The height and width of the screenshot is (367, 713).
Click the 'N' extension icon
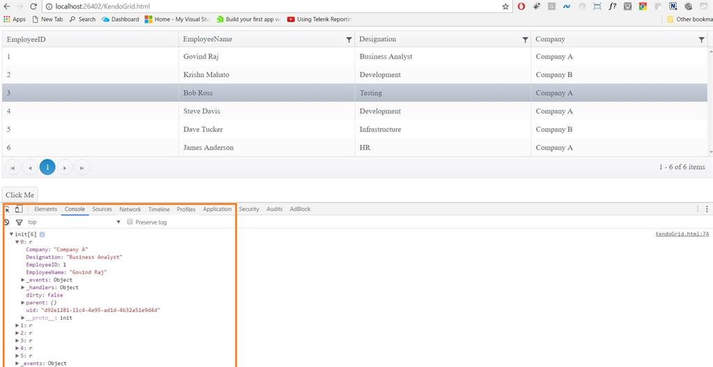click(x=673, y=6)
